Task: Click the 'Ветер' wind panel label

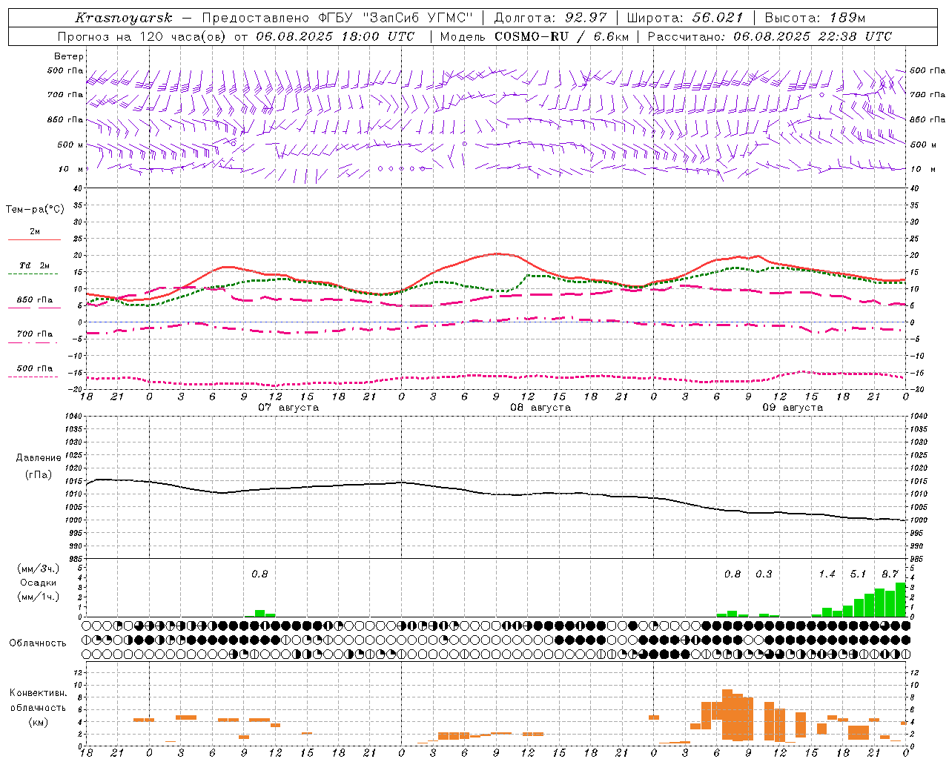Action: tap(69, 56)
